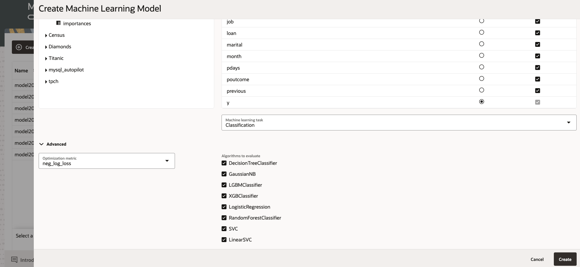Uncheck LinearSVC algorithm

pyautogui.click(x=224, y=240)
